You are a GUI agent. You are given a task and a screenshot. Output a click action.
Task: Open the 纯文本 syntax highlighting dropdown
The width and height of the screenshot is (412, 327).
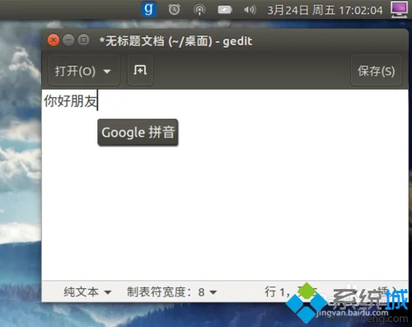coord(87,292)
